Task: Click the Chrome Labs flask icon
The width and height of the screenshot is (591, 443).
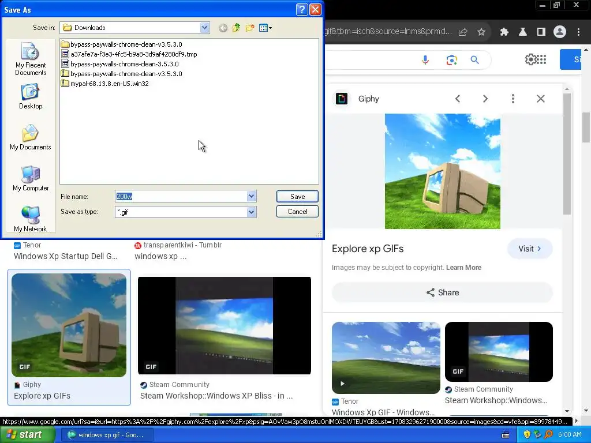Action: click(x=523, y=32)
